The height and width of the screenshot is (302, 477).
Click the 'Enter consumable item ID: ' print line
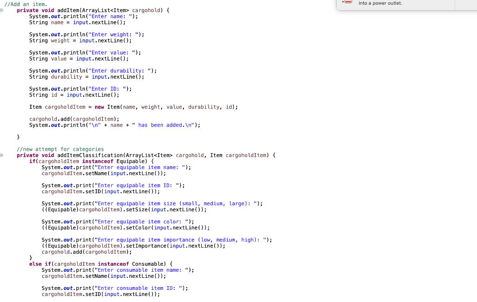115,289
